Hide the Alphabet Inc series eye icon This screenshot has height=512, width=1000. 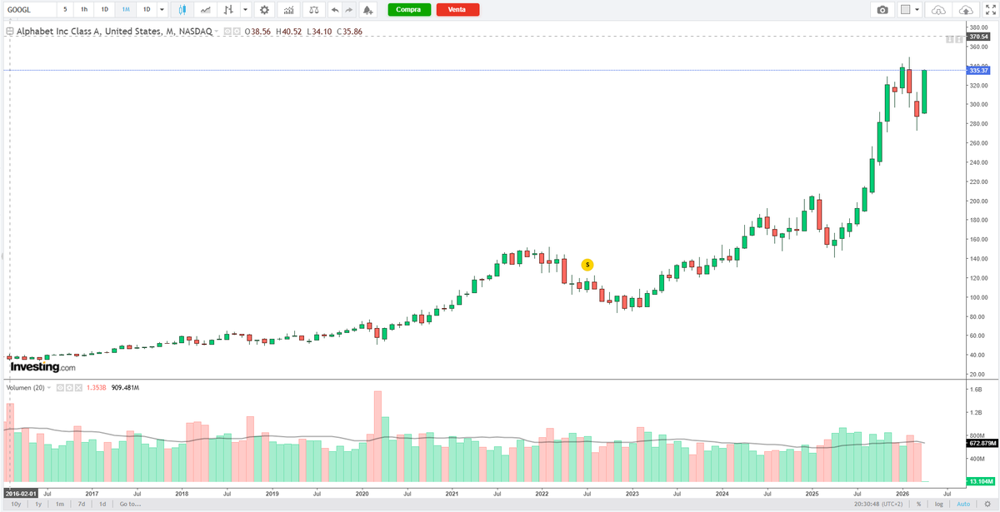point(227,31)
